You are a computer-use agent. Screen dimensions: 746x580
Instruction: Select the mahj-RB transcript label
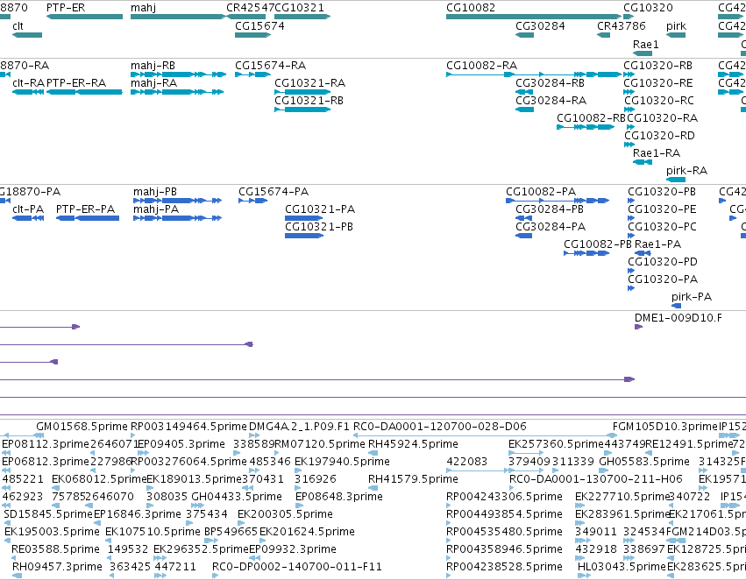(153, 66)
